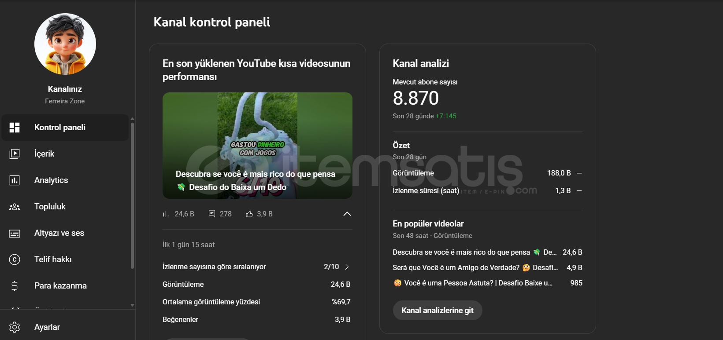
Task: Click the comments icon showing 278
Action: (212, 214)
